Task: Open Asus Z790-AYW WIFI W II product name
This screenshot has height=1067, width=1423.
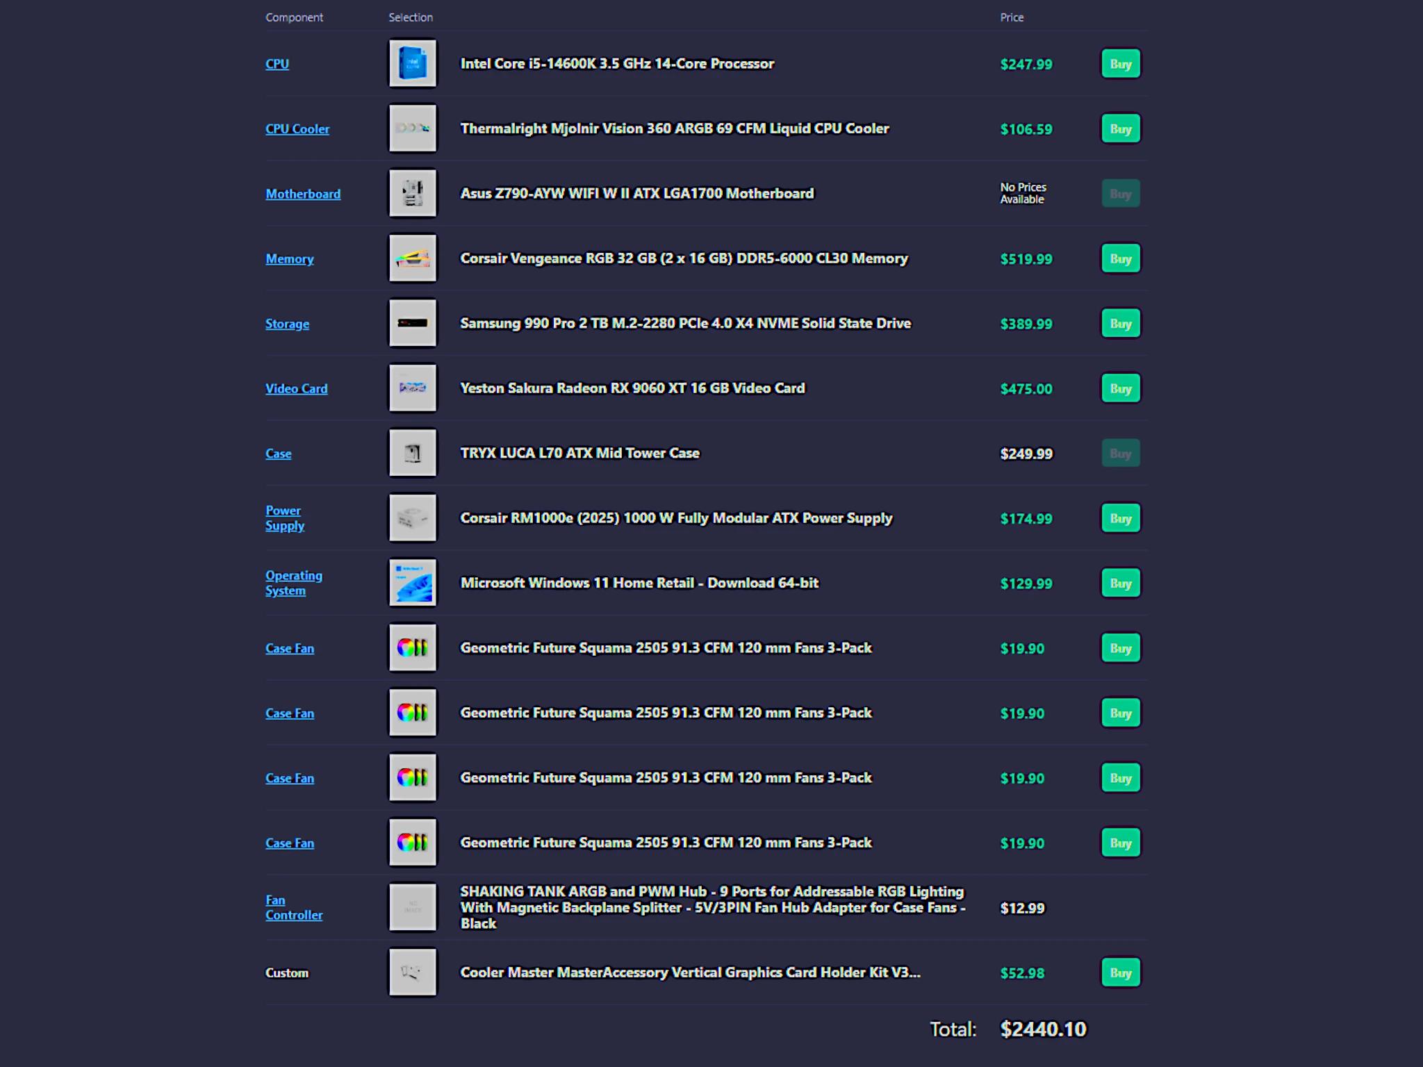Action: [x=637, y=193]
